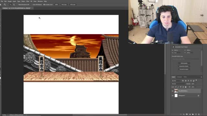The height and width of the screenshot is (116, 207).
Task: Click the Fill Screen button
Action: 73,5
